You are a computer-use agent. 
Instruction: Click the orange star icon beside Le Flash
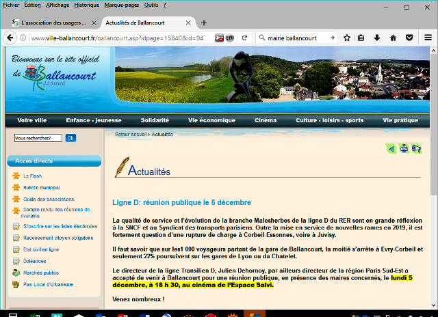[16, 176]
